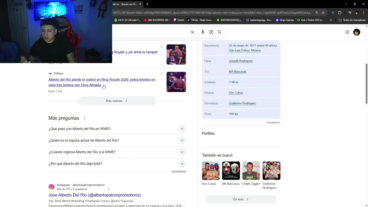Click Mil Máscaras uncle link
The width and height of the screenshot is (368, 207).
coord(237,72)
